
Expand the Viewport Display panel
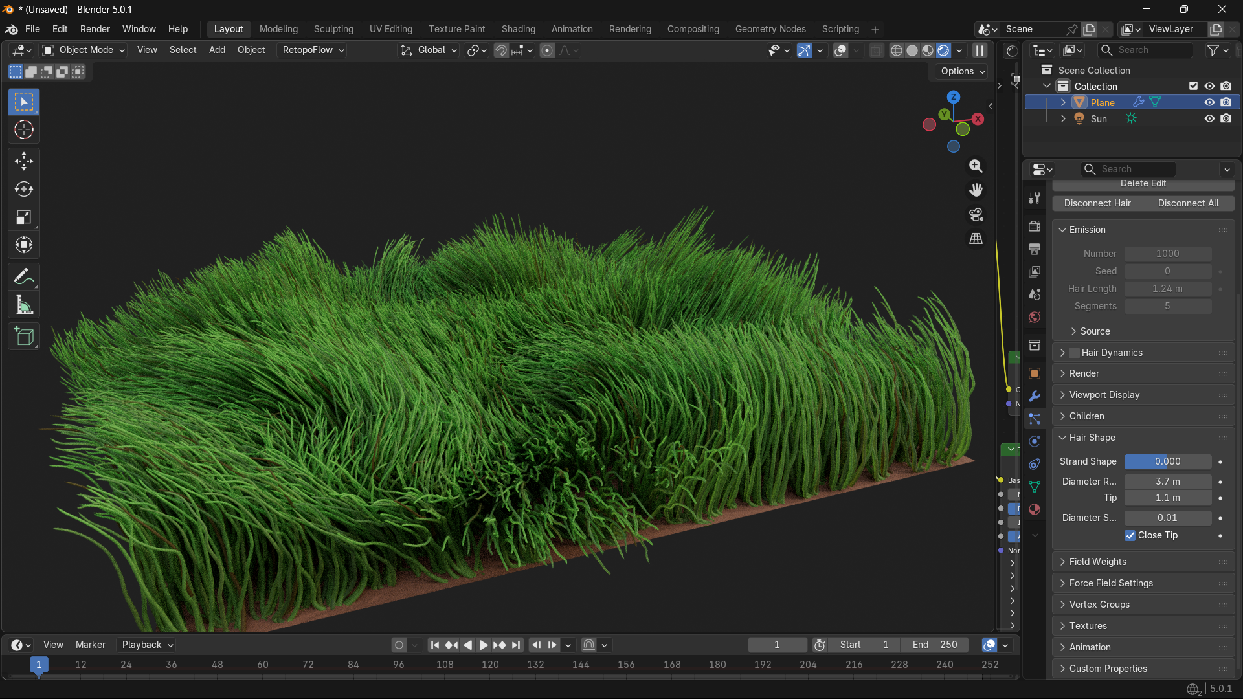click(1143, 395)
